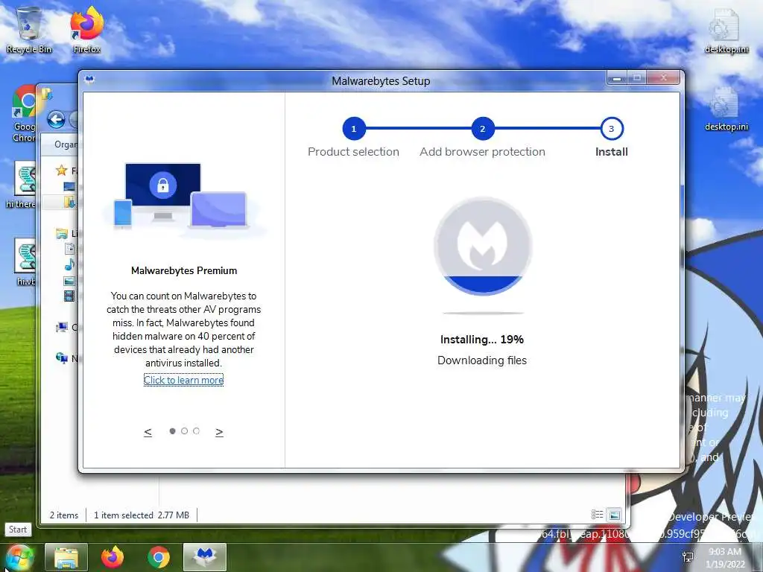Screen dimensions: 763x572
Task: Click the Malwarebytes installing logo graphic
Action: point(483,247)
